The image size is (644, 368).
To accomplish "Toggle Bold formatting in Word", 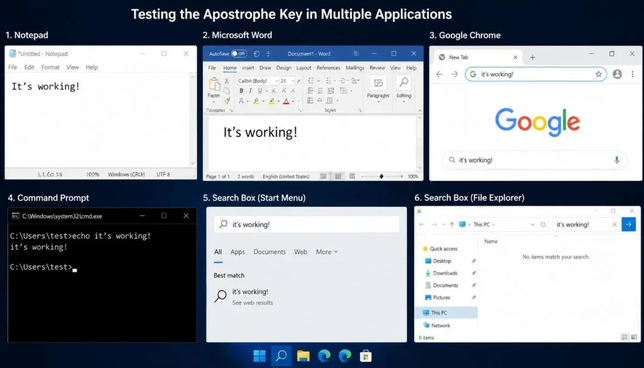I will [x=241, y=91].
